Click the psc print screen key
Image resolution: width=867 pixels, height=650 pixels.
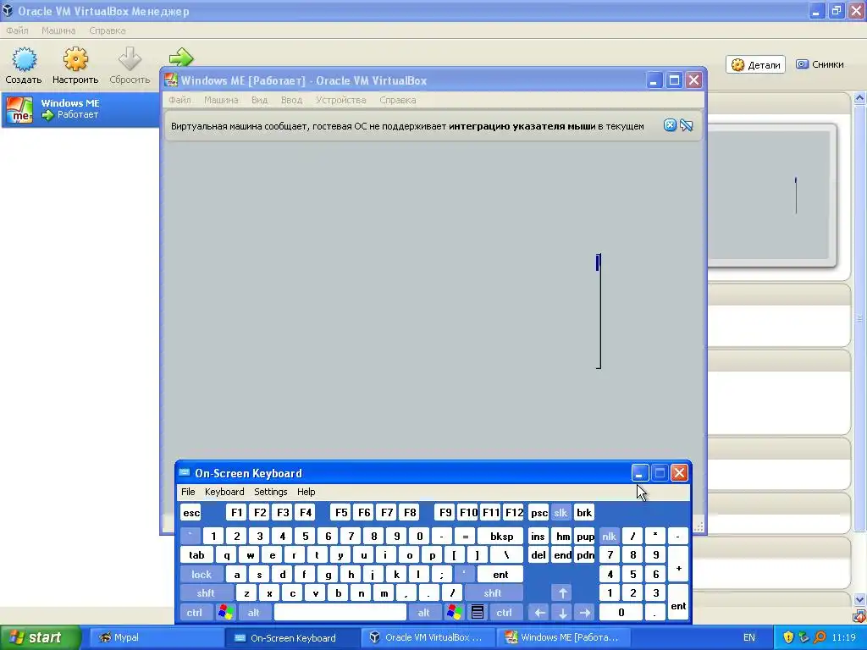tap(538, 513)
